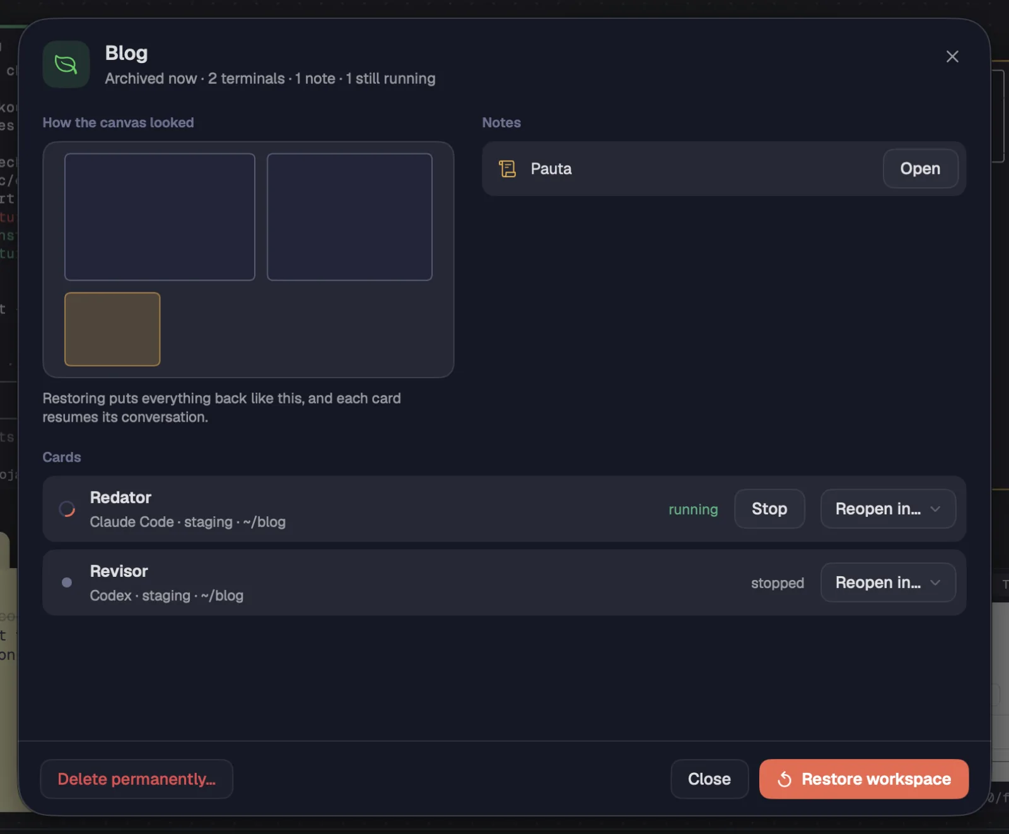Click the 'Restoring puts everything back' description
1009x834 pixels.
point(221,408)
